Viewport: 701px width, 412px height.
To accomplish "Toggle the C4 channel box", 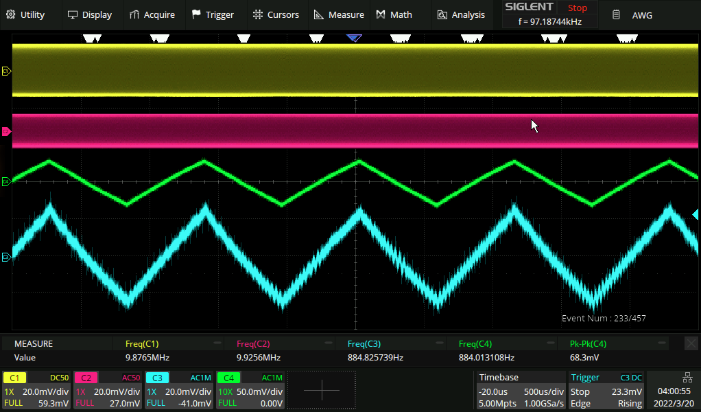I will pos(250,390).
